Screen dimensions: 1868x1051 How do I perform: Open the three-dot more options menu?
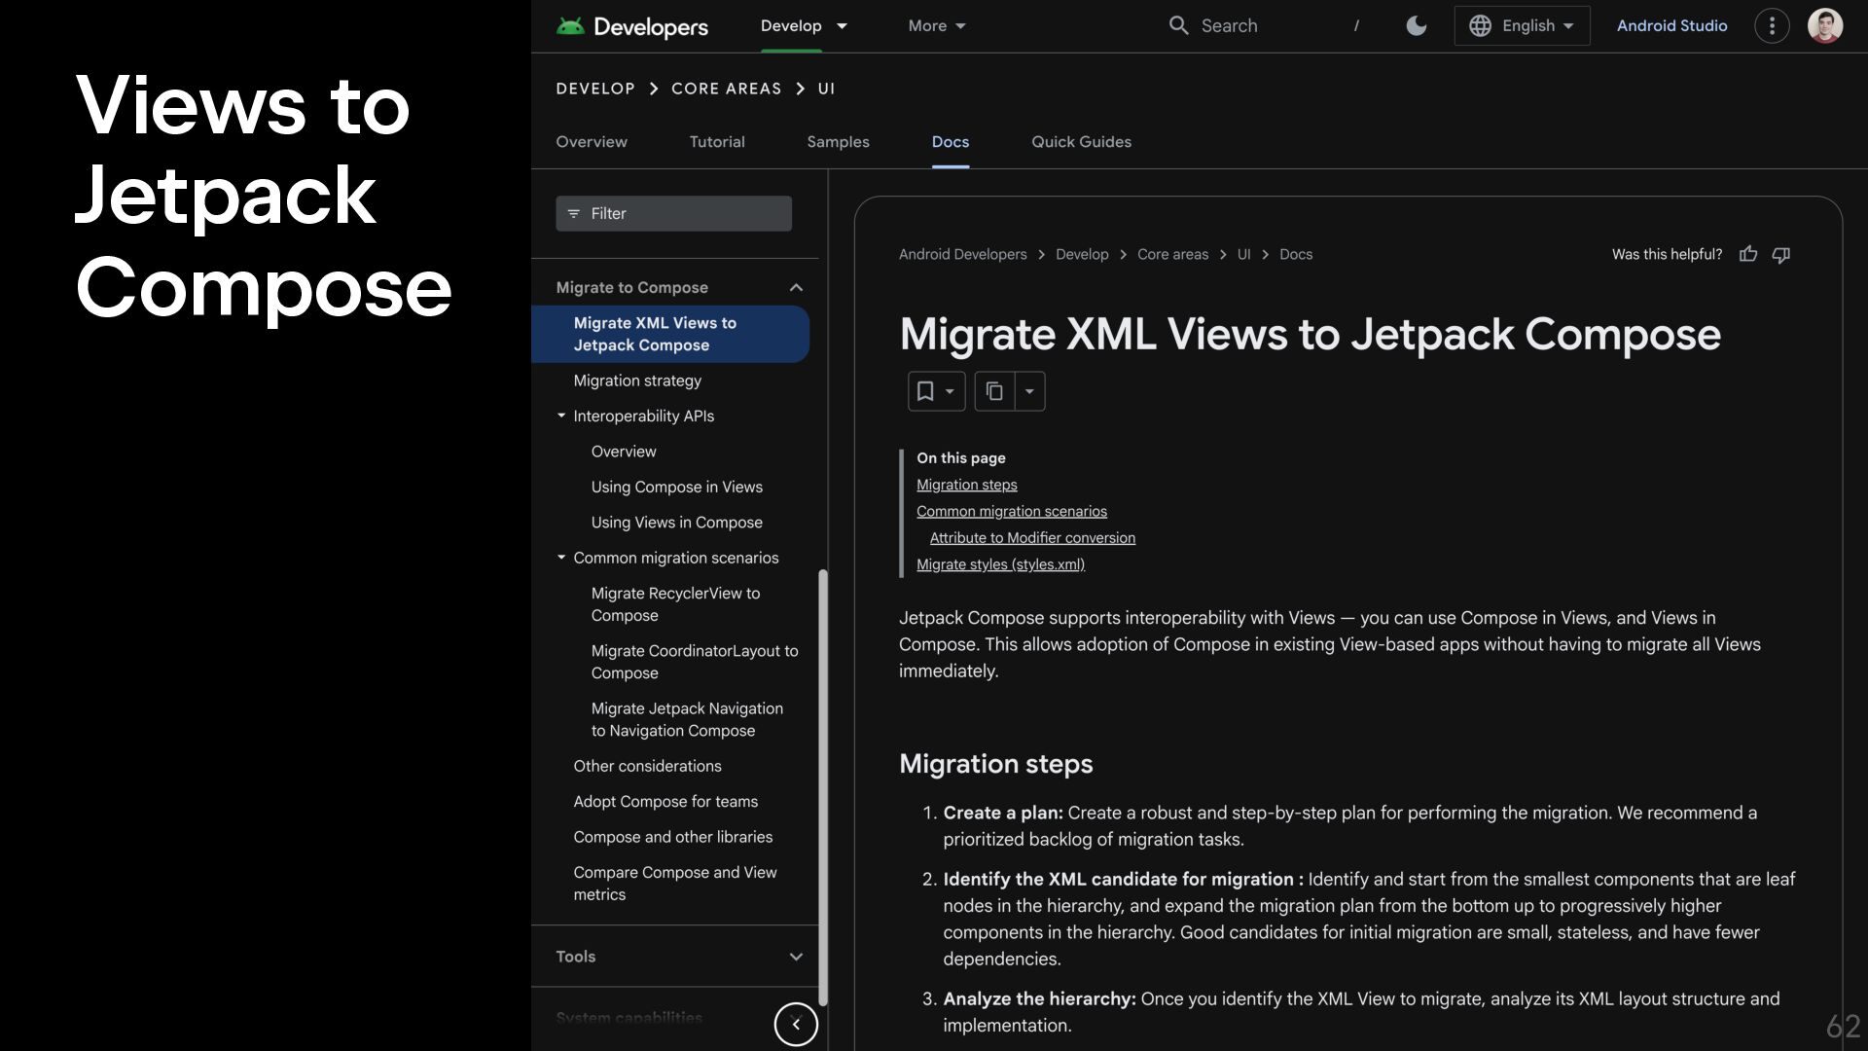[x=1772, y=26]
